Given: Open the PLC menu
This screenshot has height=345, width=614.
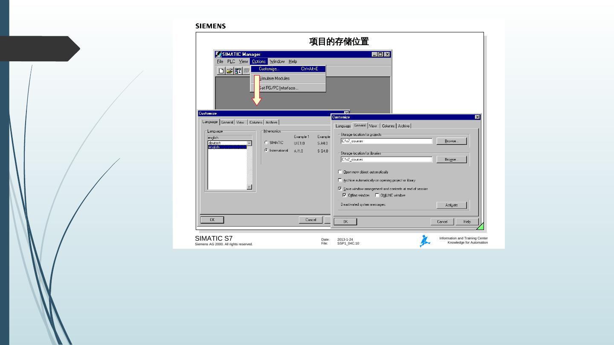Looking at the screenshot, I should [231, 61].
